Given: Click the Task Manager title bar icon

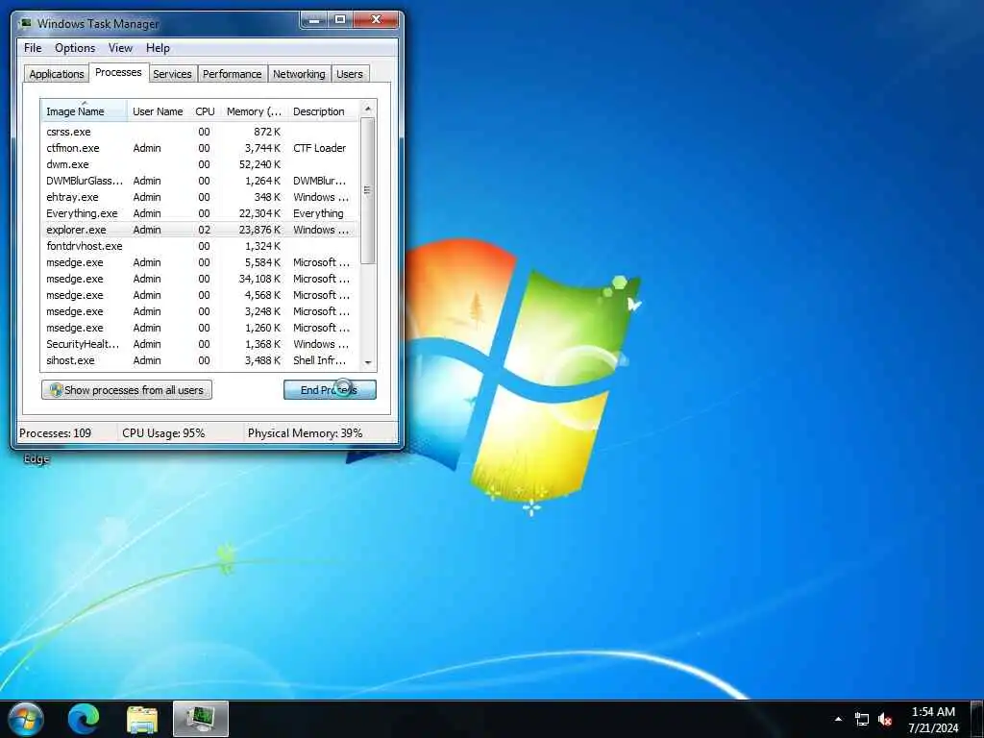Looking at the screenshot, I should tap(26, 23).
